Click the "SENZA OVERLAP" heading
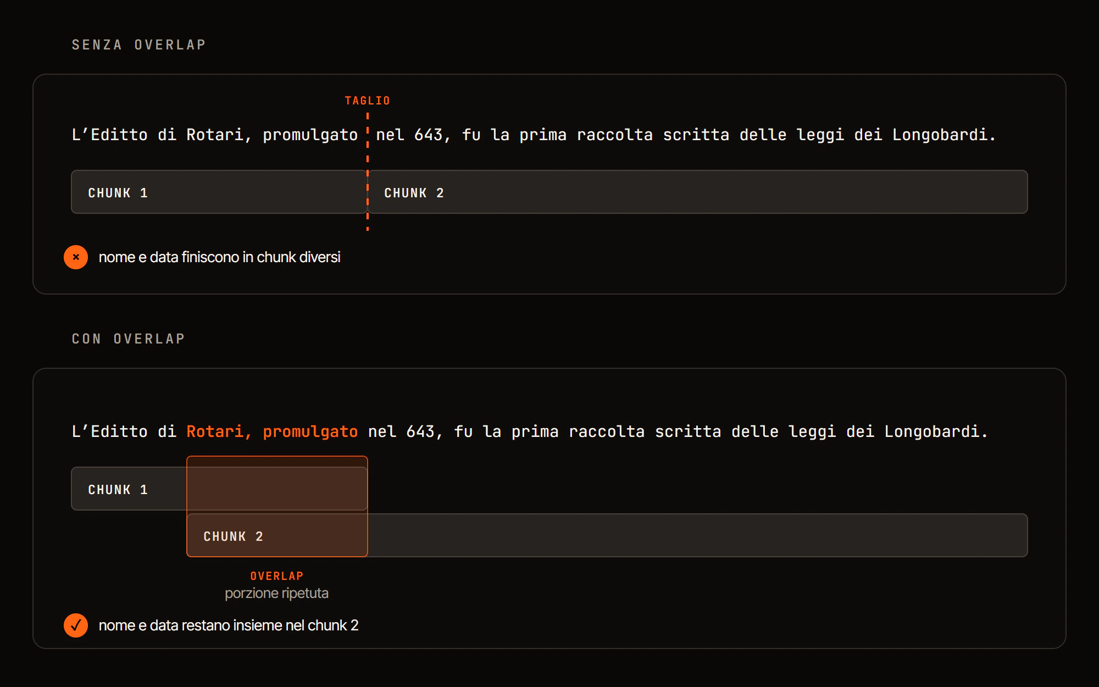The image size is (1099, 687). pyautogui.click(x=139, y=45)
